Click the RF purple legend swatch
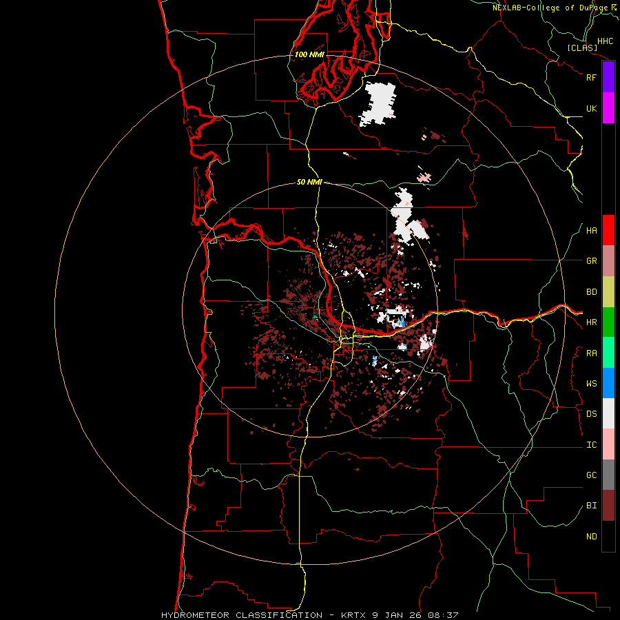Viewport: 620px width, 620px height. point(608,77)
